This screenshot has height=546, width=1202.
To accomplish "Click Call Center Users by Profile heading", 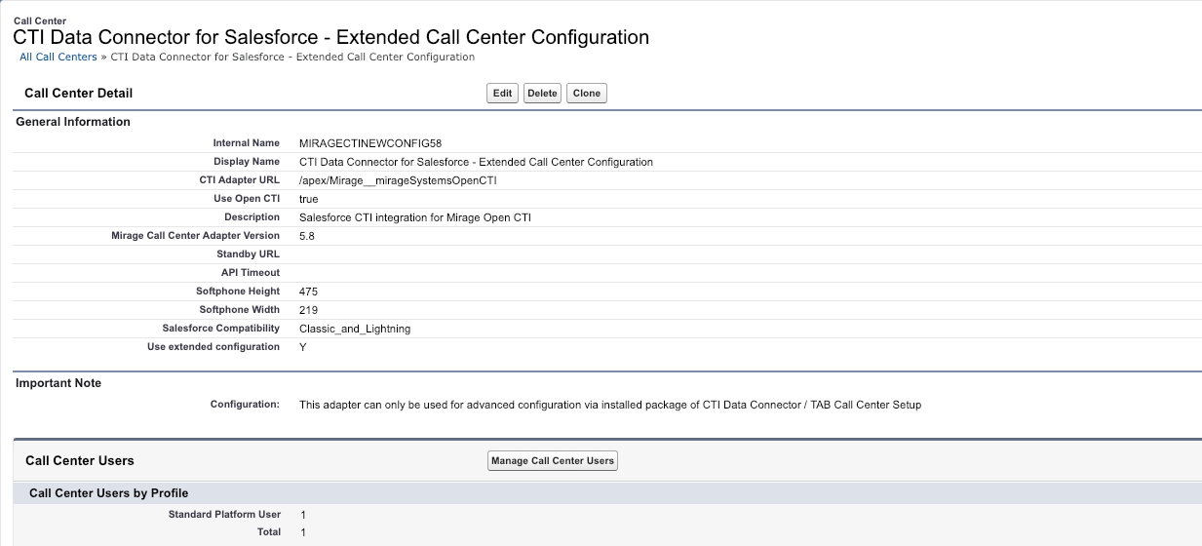I will tap(108, 493).
